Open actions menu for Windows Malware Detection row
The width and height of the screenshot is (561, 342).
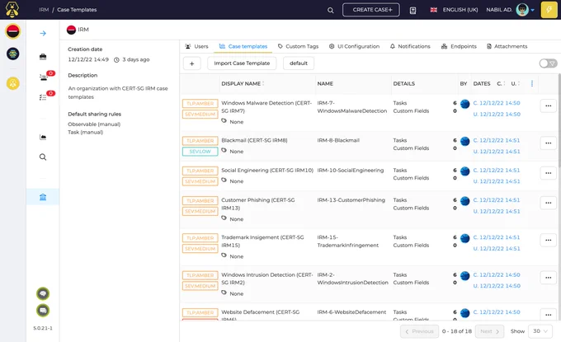tap(548, 105)
